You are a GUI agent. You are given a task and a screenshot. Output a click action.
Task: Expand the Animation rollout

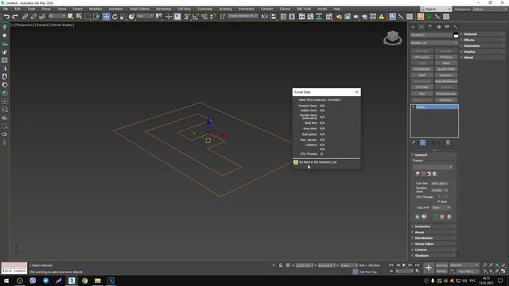pyautogui.click(x=483, y=46)
